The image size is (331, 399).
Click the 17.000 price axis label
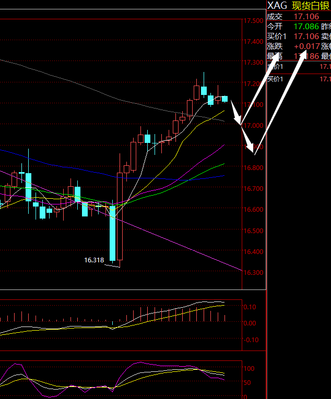tap(253, 126)
